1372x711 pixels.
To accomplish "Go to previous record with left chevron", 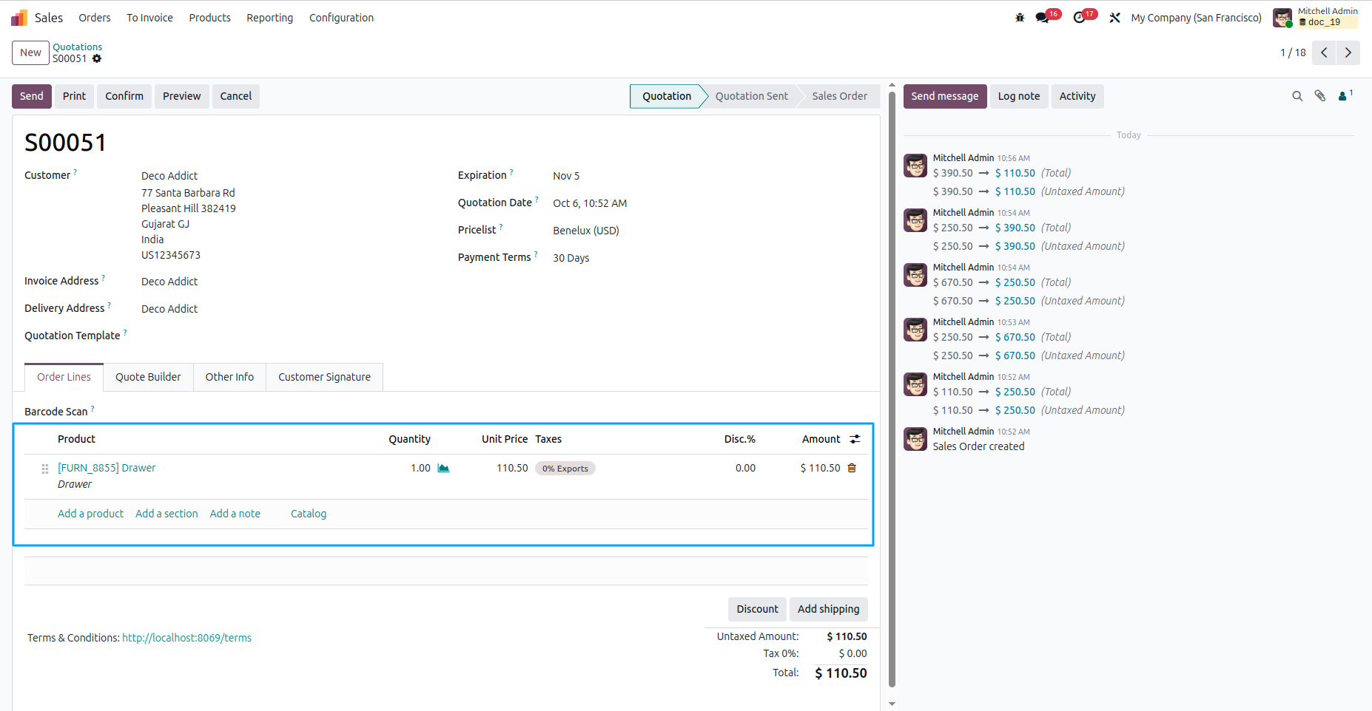I will click(x=1324, y=52).
